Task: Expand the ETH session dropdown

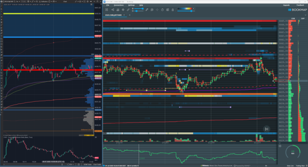Action: point(71,164)
